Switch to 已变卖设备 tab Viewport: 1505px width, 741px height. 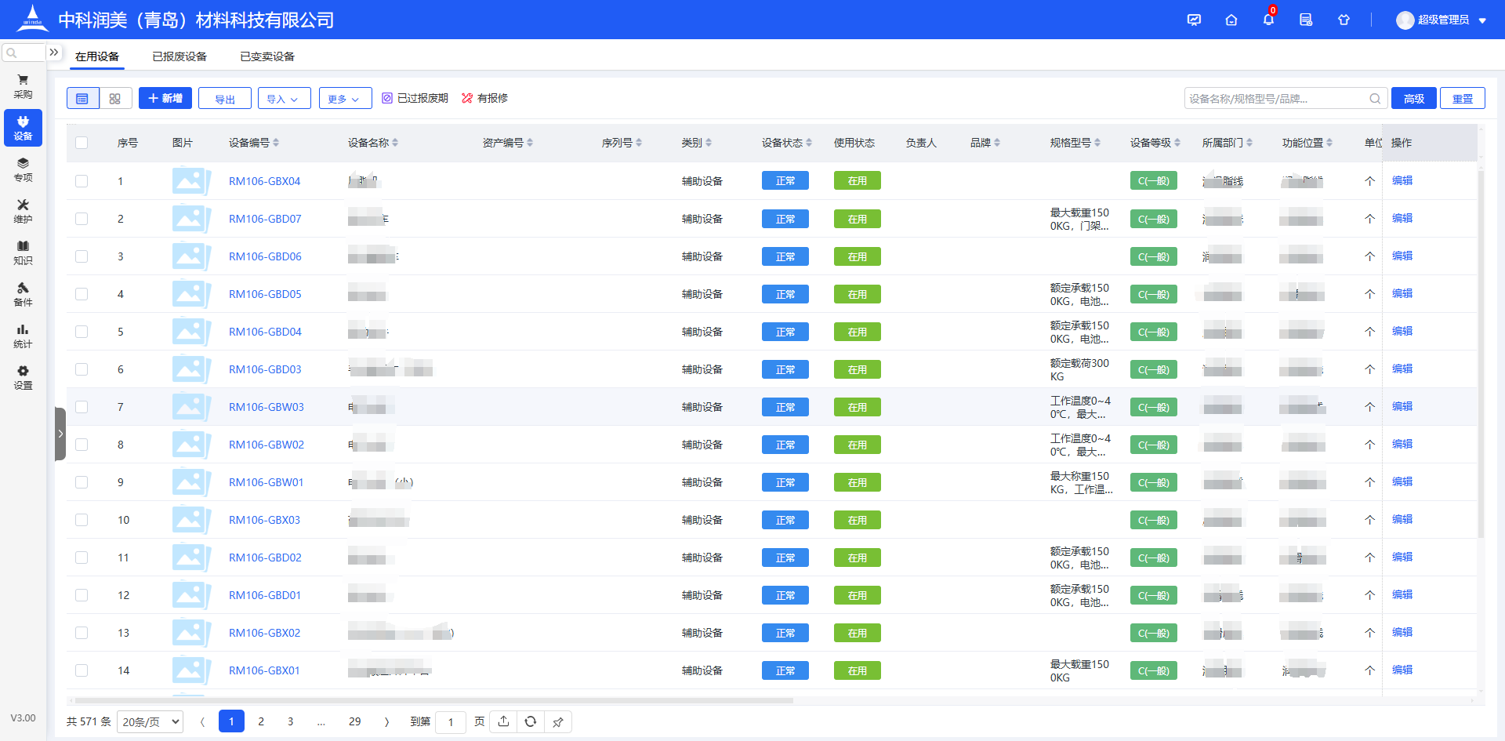coord(267,56)
